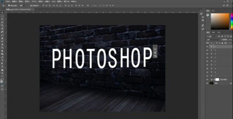Open the 3D menu
This screenshot has height=119, width=233.
pos(54,1)
